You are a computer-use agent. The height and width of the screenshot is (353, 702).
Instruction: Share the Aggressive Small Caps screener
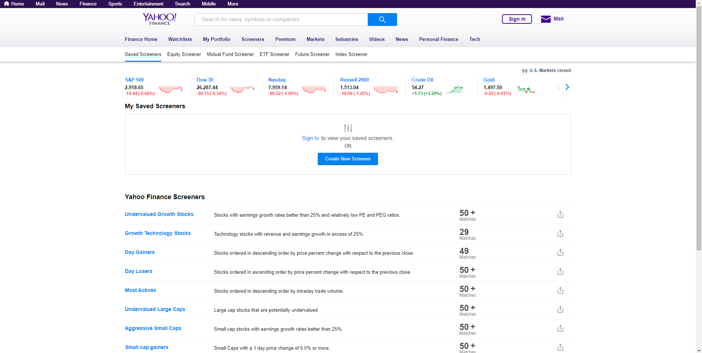point(560,329)
